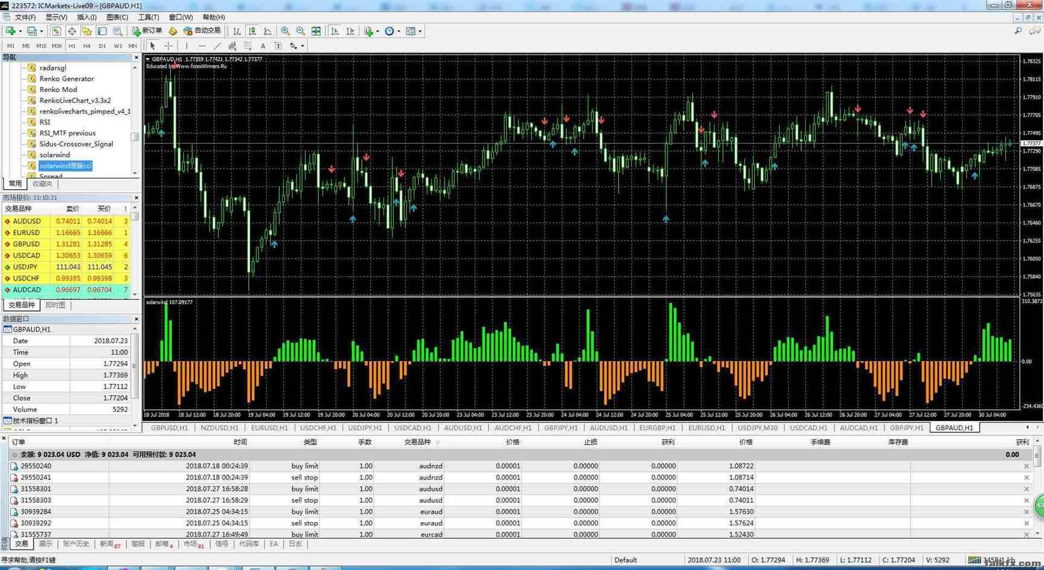The width and height of the screenshot is (1044, 570).
Task: Expand the new chart dropdown arrow
Action: (20, 31)
